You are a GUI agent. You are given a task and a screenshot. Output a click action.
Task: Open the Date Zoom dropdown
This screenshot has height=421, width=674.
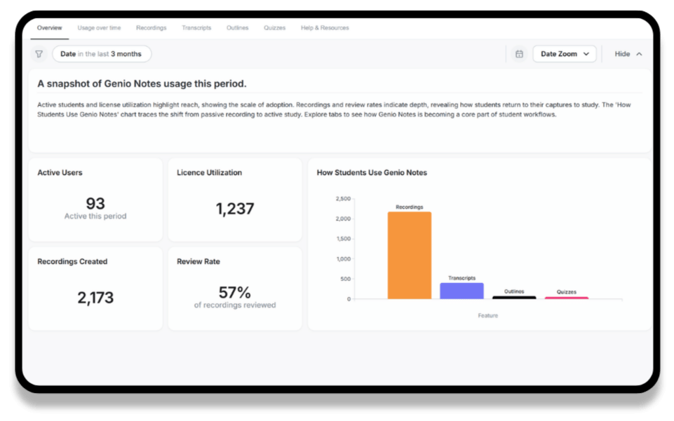(x=565, y=54)
